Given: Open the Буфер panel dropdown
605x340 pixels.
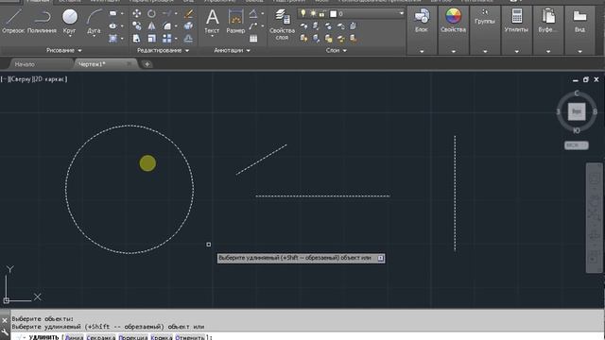Looking at the screenshot, I should point(548,51).
